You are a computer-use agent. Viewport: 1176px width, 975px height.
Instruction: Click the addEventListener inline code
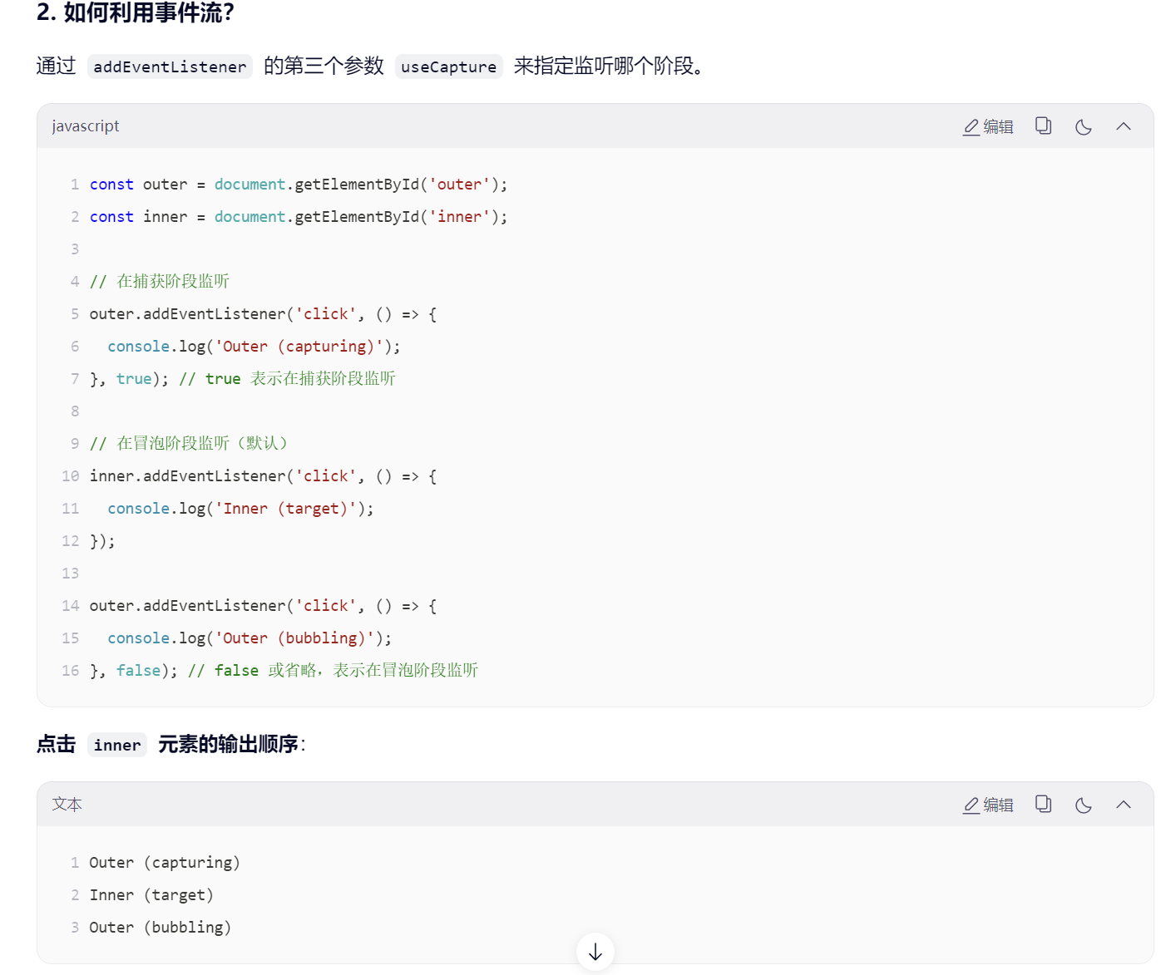pos(170,66)
